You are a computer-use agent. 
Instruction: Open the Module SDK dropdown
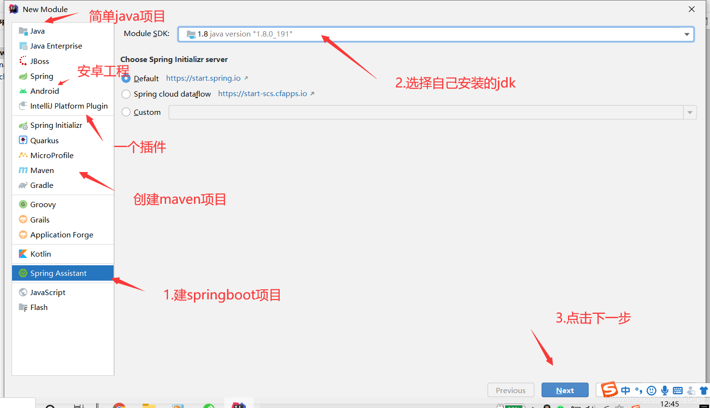[x=436, y=34]
